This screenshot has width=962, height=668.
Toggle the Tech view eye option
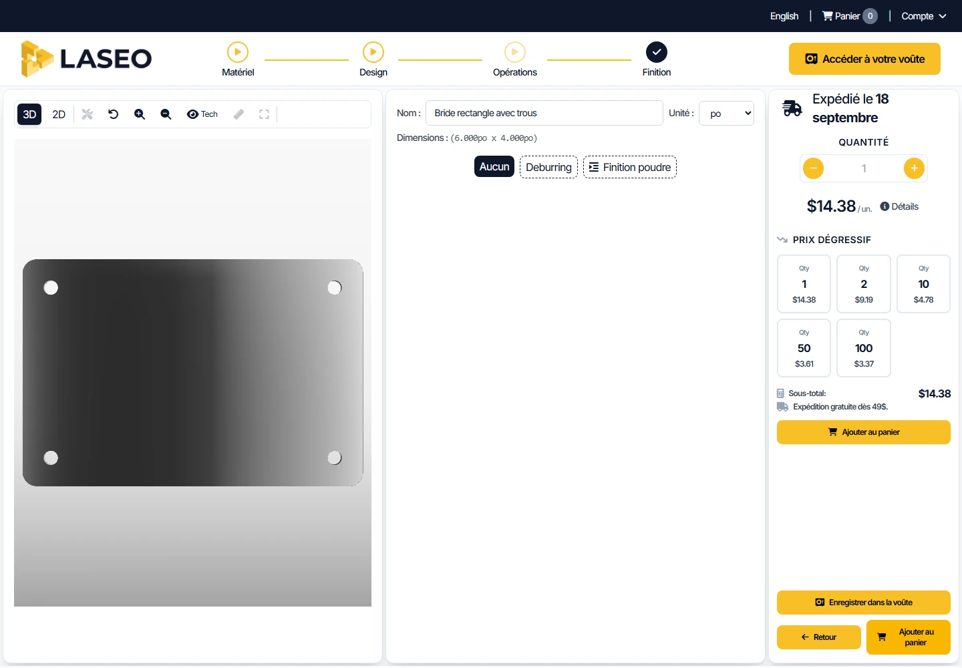(x=202, y=114)
